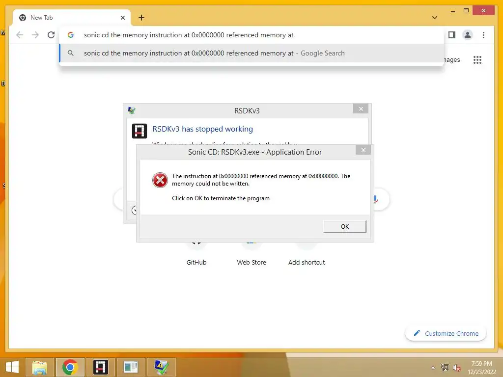This screenshot has width=503, height=377.
Task: Open the Google apps grid
Action: point(477,60)
